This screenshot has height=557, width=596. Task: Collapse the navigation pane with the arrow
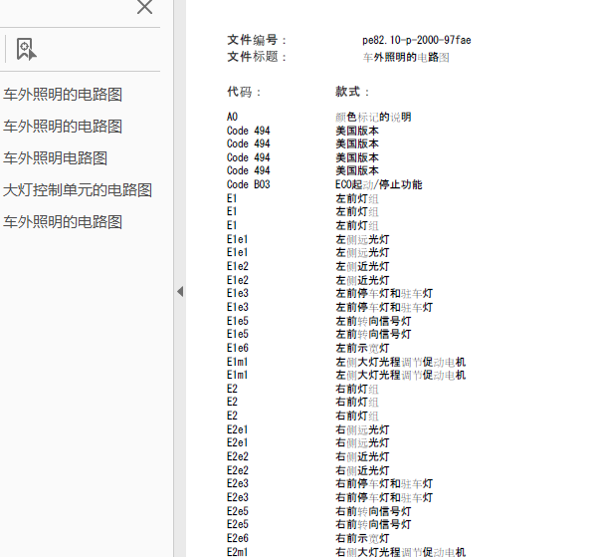point(180,292)
